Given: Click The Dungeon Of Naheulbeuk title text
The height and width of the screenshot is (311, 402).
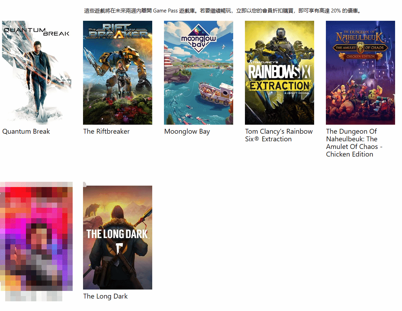Looking at the screenshot, I should click(354, 143).
